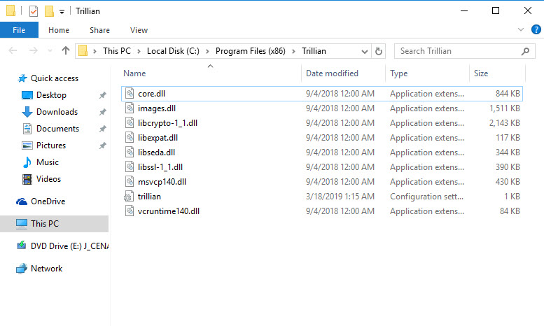Click the New folder quick access toolbar icon
Screen dimensions: 544x326
(49, 11)
